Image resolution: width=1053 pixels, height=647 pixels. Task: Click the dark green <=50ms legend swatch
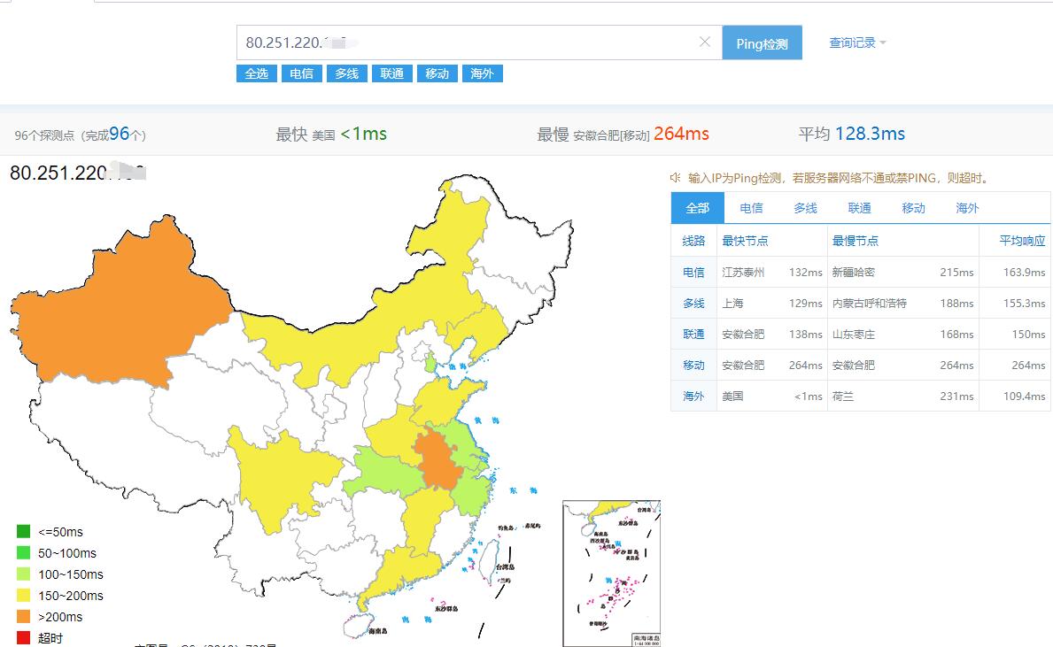click(23, 532)
